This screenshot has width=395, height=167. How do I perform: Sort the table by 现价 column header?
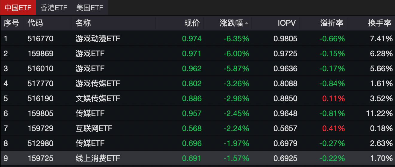point(192,23)
